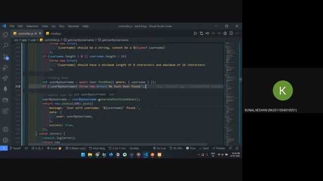Switch to the model.js tab
The width and height of the screenshot is (323, 181).
54,34
